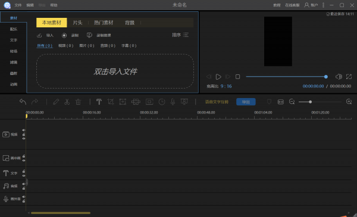Switch to the 片头 tab

pyautogui.click(x=77, y=23)
